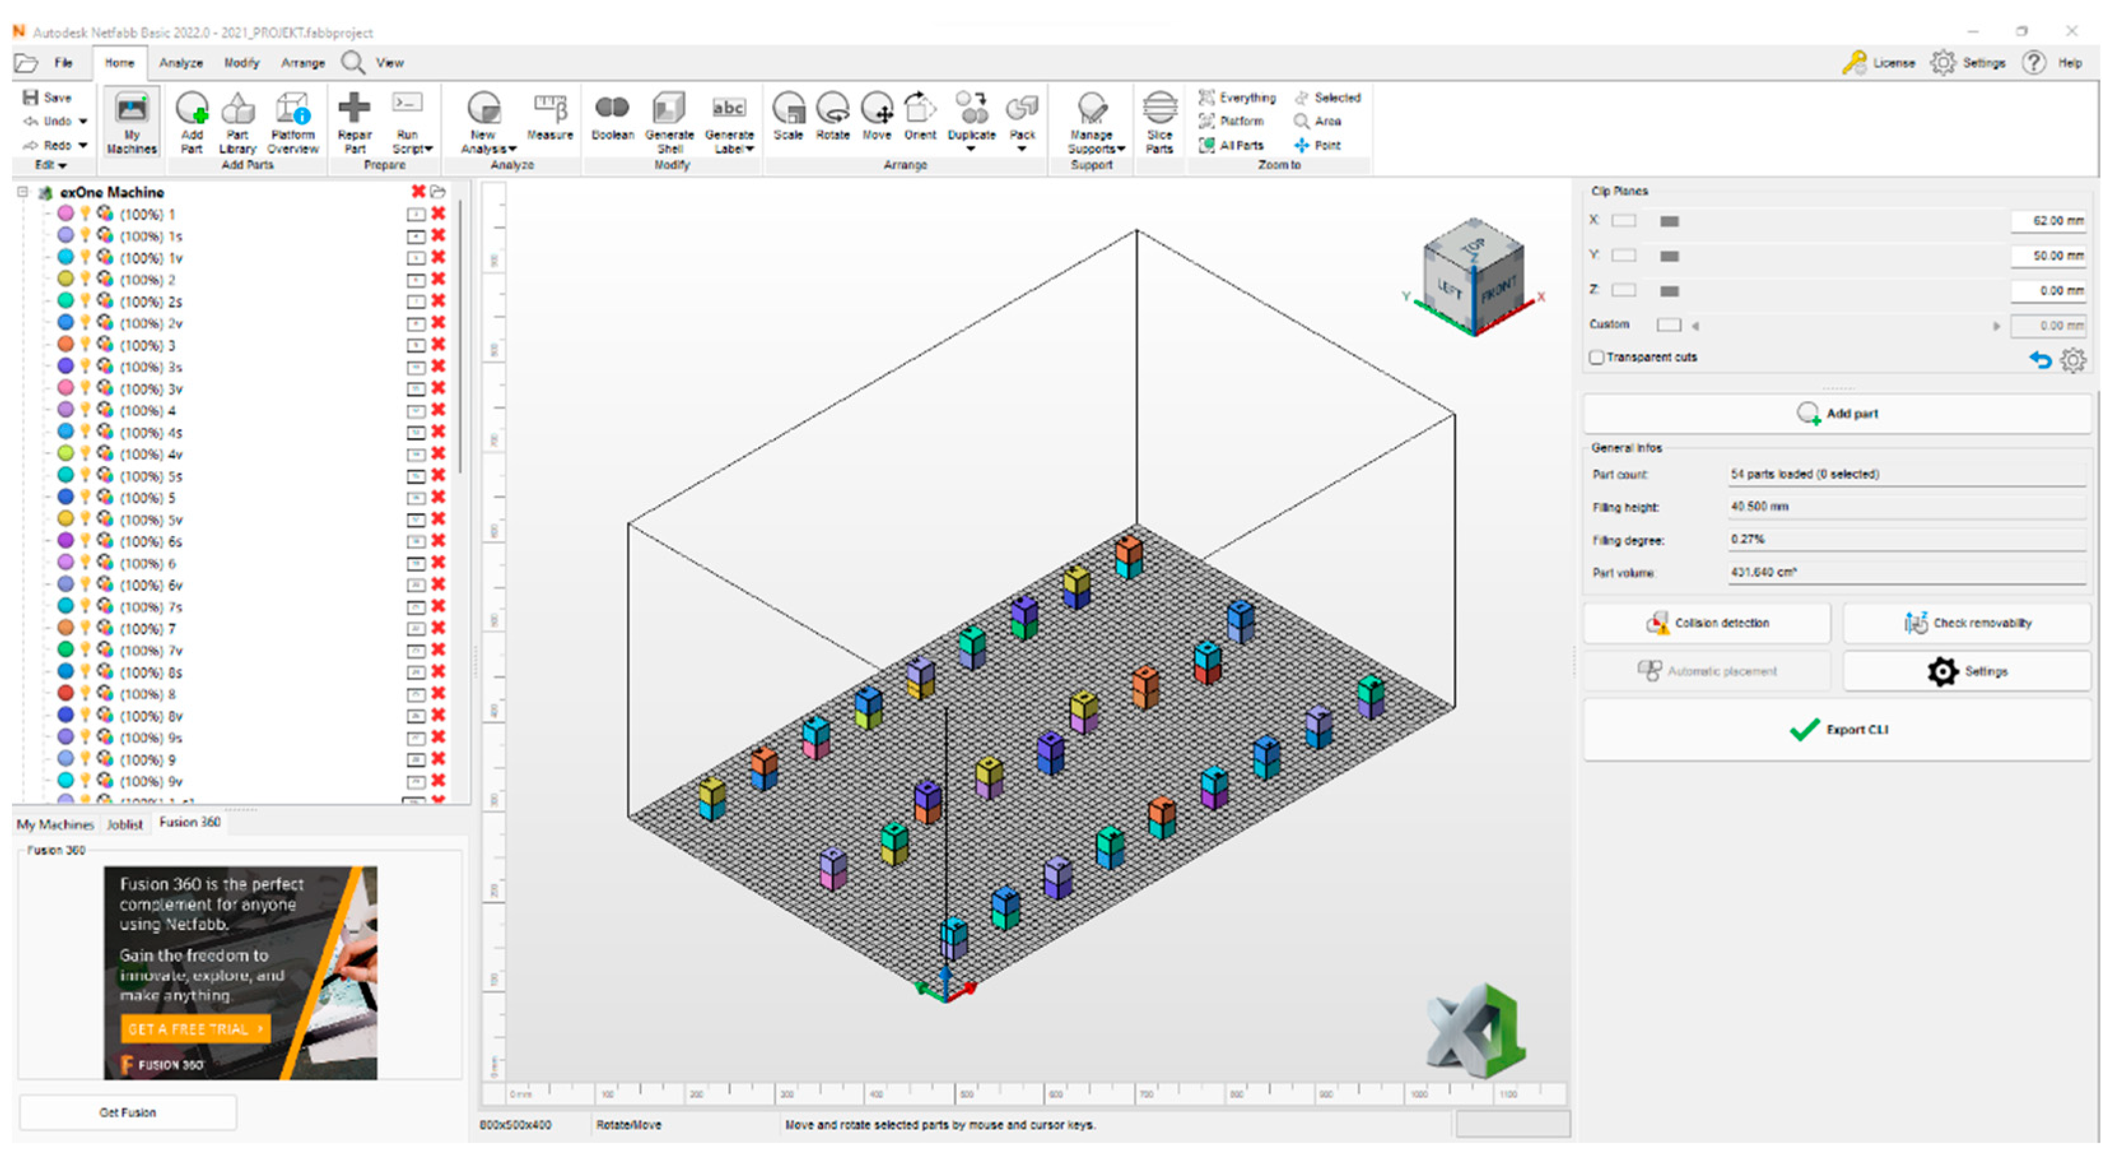
Task: Open the Joblist tab
Action: (125, 824)
